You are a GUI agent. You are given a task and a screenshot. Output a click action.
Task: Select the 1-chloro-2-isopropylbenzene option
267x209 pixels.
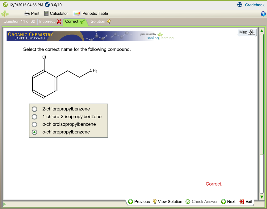pyautogui.click(x=34, y=117)
